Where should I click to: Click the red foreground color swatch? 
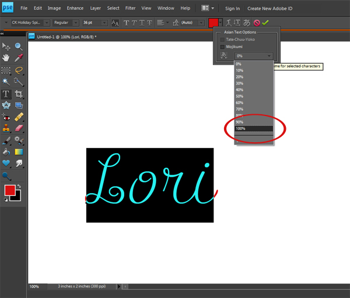click(x=10, y=190)
